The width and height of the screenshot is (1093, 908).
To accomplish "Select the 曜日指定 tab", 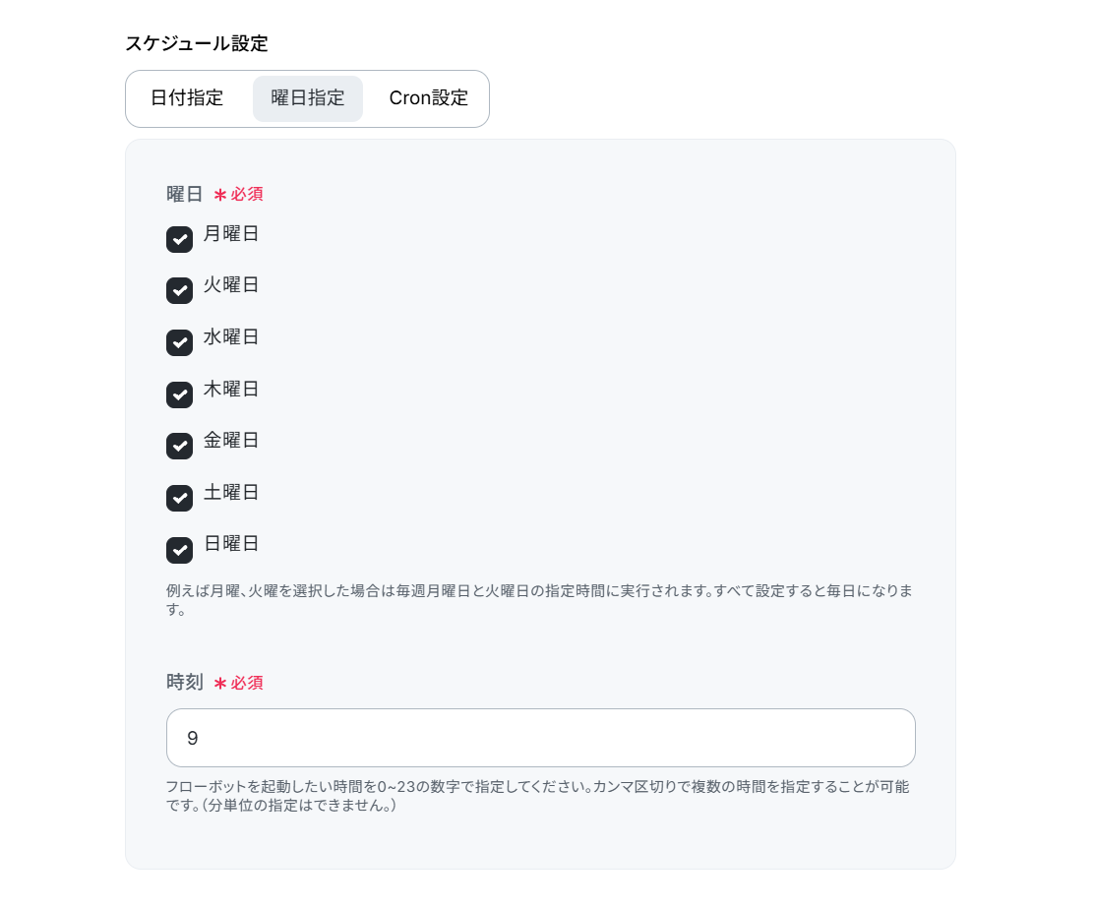I will [308, 98].
